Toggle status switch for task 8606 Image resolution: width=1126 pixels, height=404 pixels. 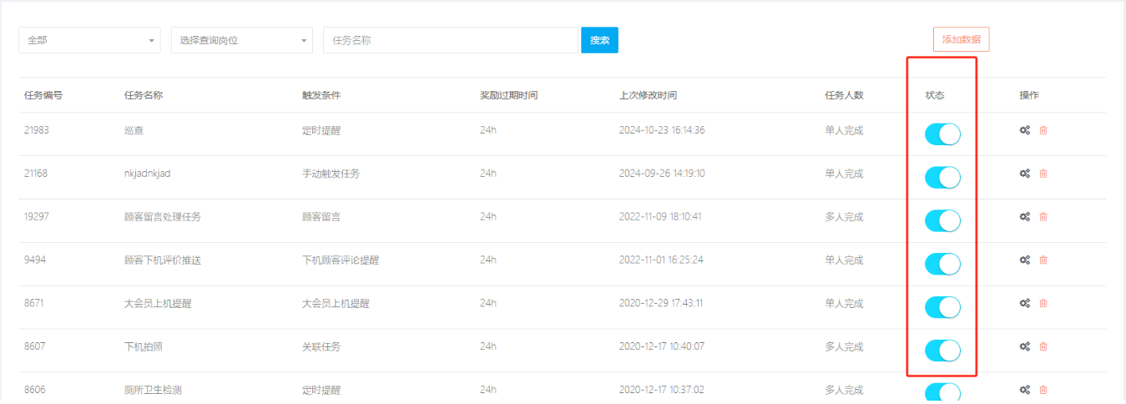(942, 392)
